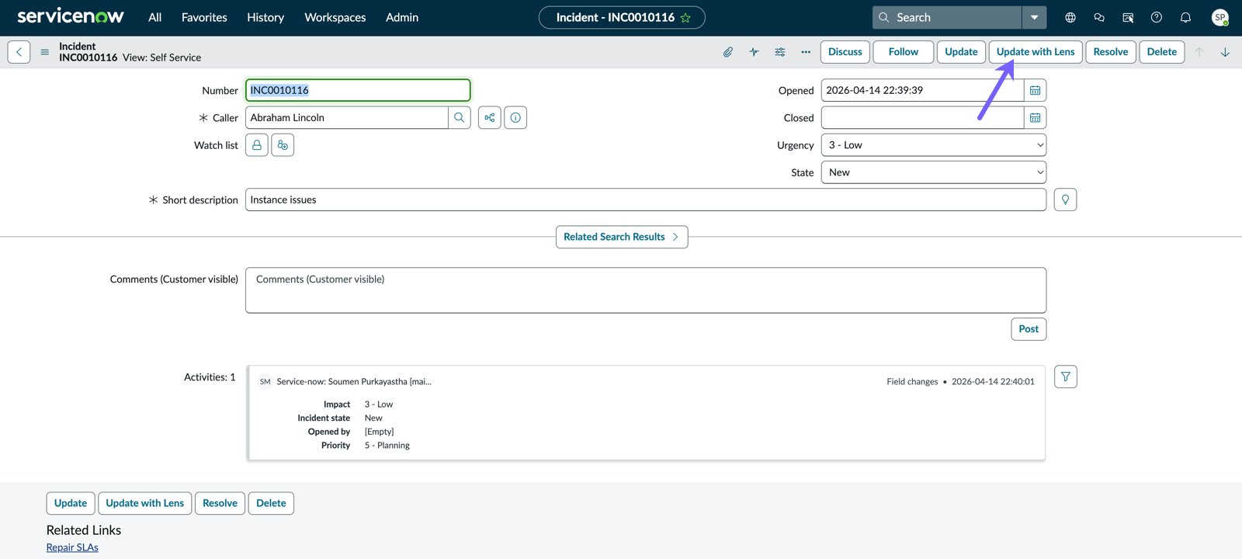This screenshot has height=559, width=1242.
Task: Post the customer-visible comment
Action: click(x=1029, y=329)
